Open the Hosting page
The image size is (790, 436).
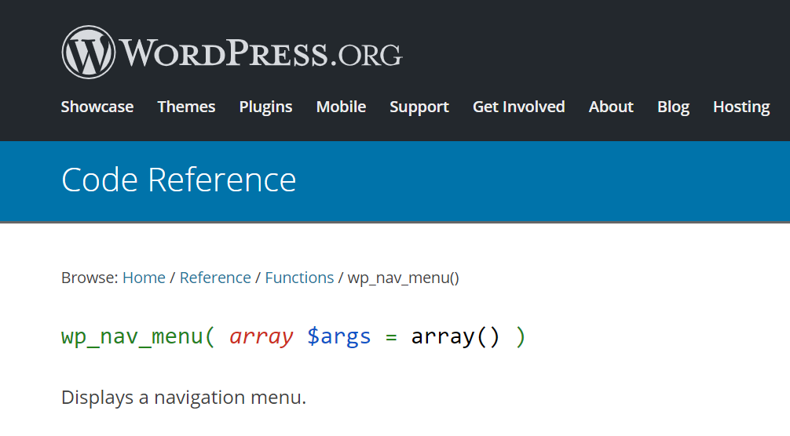[x=741, y=107]
